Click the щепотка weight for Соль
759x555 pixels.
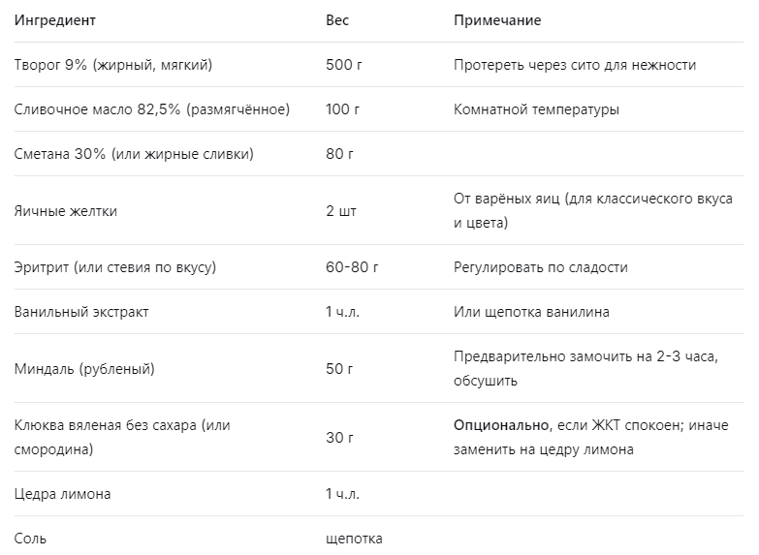tap(354, 539)
